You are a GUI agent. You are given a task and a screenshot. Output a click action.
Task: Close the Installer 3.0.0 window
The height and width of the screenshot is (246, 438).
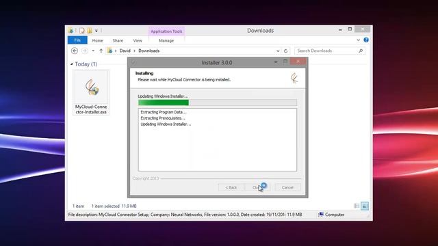click(298, 61)
